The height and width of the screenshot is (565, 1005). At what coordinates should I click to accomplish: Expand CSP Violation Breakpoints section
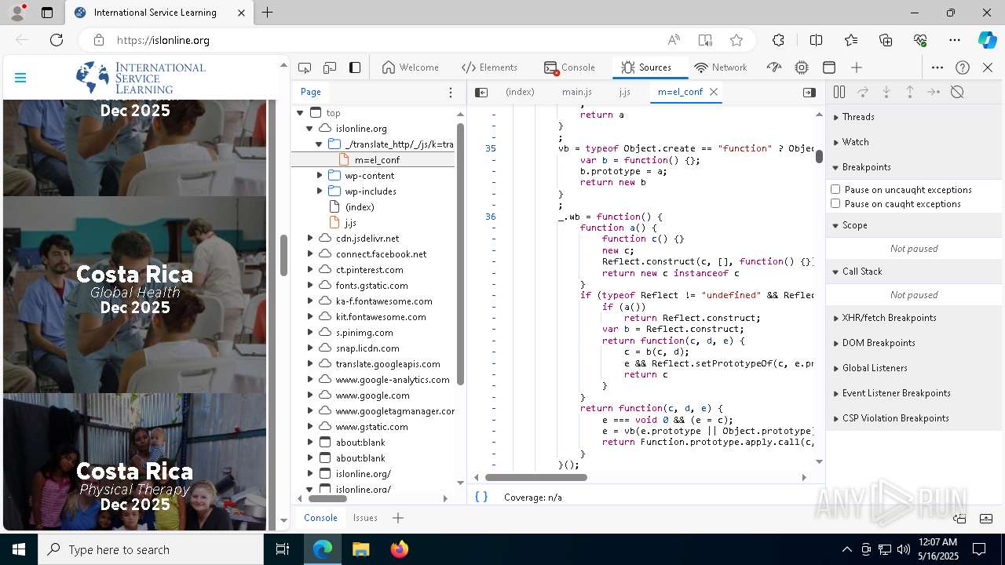[915, 418]
